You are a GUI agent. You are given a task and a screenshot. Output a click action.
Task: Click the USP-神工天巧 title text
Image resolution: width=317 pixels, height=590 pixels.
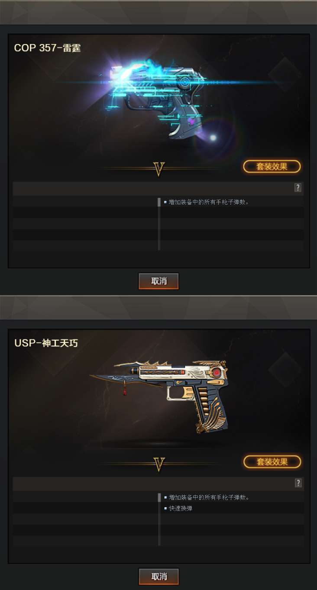(46, 343)
